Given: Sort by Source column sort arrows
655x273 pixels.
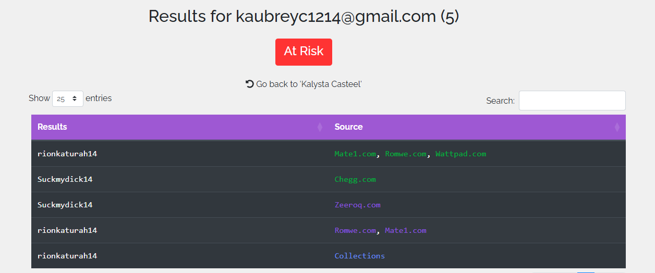Looking at the screenshot, I should tap(617, 127).
